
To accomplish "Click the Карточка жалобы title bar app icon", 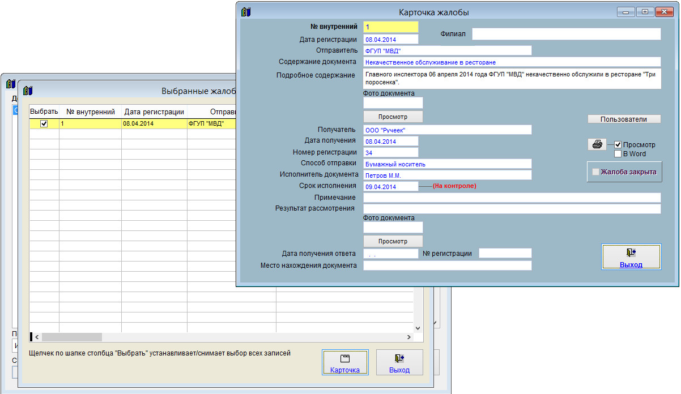I will [x=246, y=12].
